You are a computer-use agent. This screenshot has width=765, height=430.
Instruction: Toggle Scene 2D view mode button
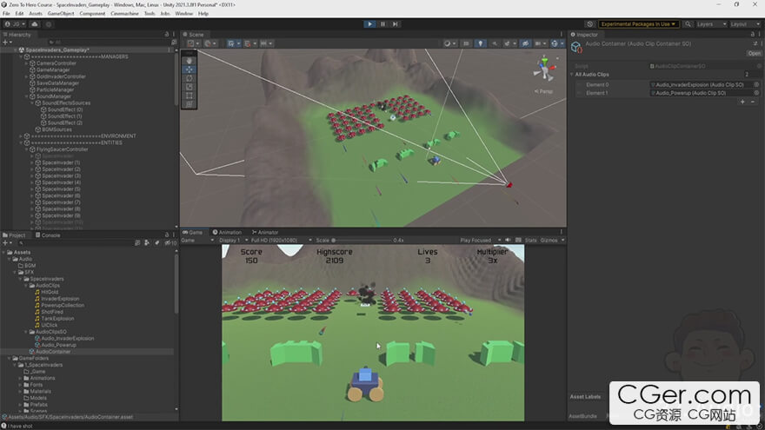(x=466, y=43)
